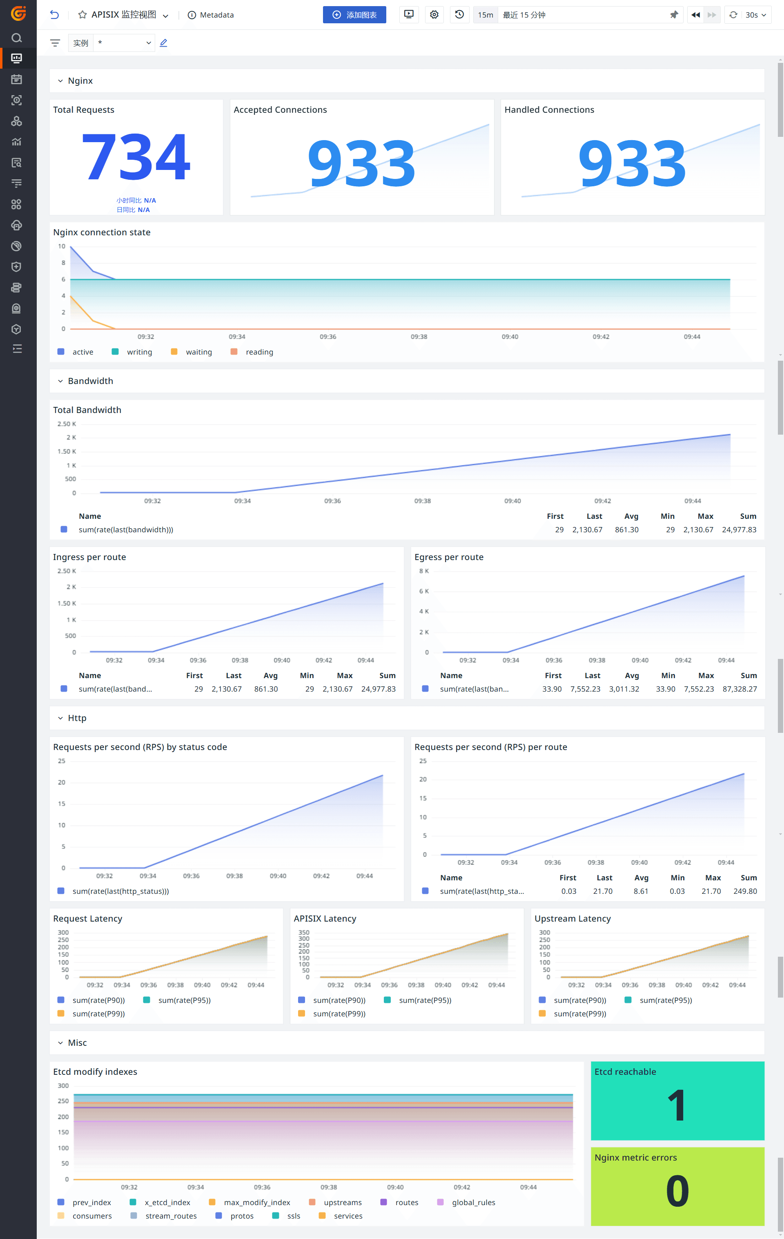The height and width of the screenshot is (1239, 784).
Task: Star the APISIX dashboard as favorite
Action: (x=82, y=15)
